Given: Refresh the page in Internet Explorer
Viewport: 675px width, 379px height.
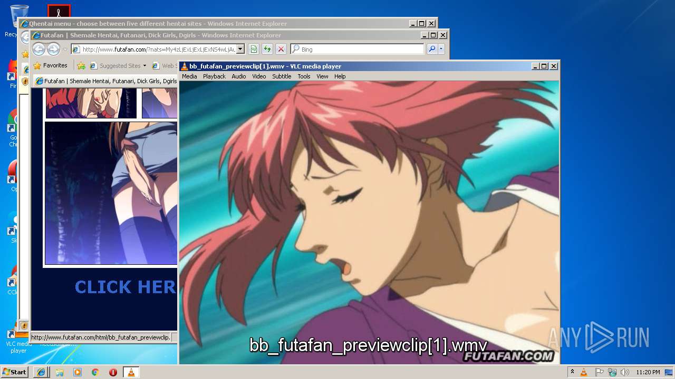Looking at the screenshot, I should pos(267,49).
